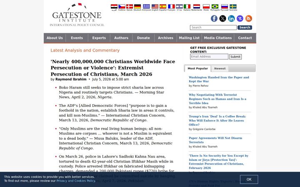This screenshot has height=187, width=300.
Task: Open Gatestone's Facebook page icon
Action: coord(214,19)
